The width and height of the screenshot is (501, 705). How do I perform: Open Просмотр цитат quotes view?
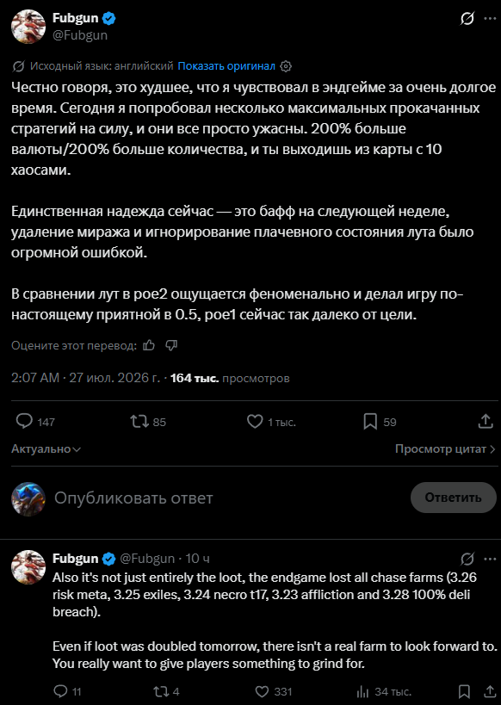(445, 449)
